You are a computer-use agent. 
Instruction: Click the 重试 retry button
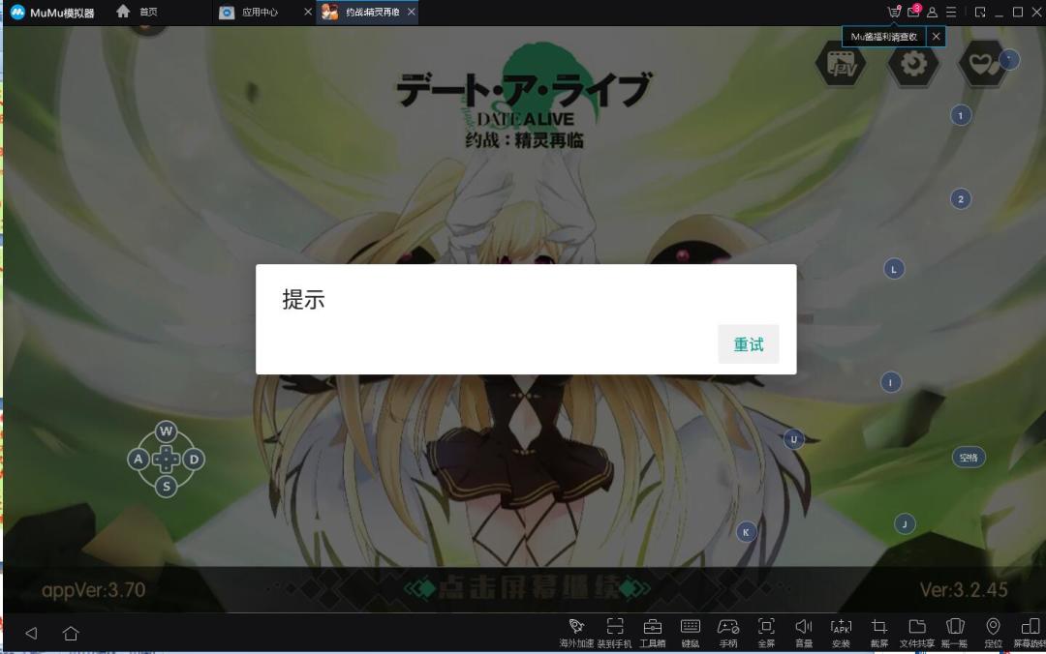click(x=748, y=344)
